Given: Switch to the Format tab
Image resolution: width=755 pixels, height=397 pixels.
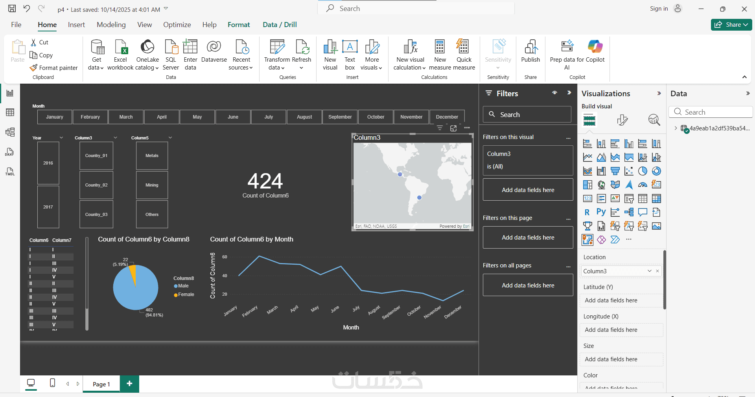Looking at the screenshot, I should (x=239, y=25).
